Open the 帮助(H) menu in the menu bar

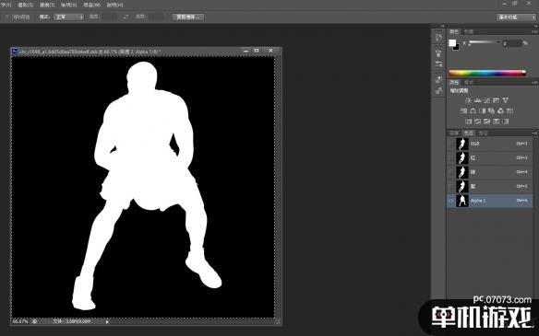pos(114,5)
